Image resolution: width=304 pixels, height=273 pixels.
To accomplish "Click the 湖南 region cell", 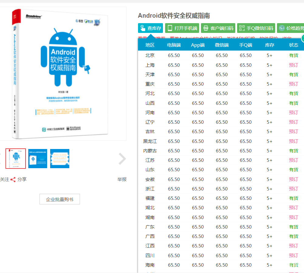I will pyautogui.click(x=150, y=218).
